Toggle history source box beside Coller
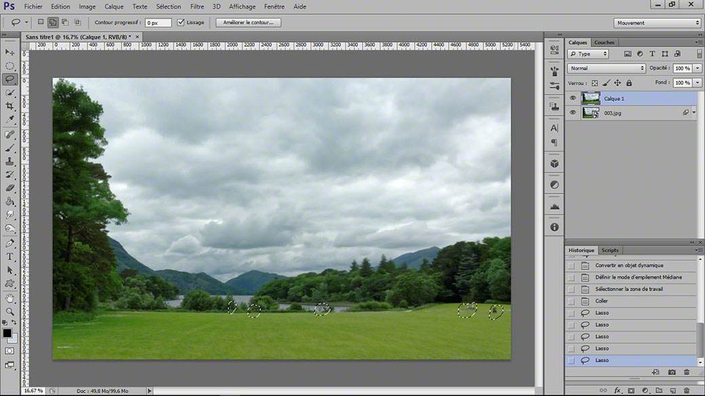Image resolution: width=705 pixels, height=396 pixels. [571, 301]
